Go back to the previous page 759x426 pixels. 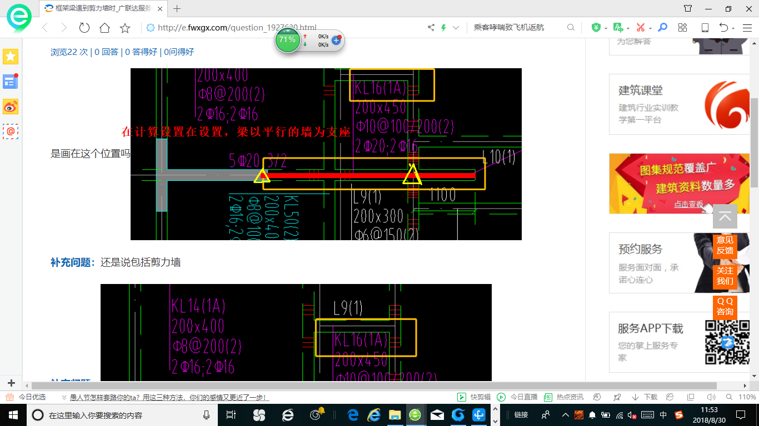click(x=45, y=28)
